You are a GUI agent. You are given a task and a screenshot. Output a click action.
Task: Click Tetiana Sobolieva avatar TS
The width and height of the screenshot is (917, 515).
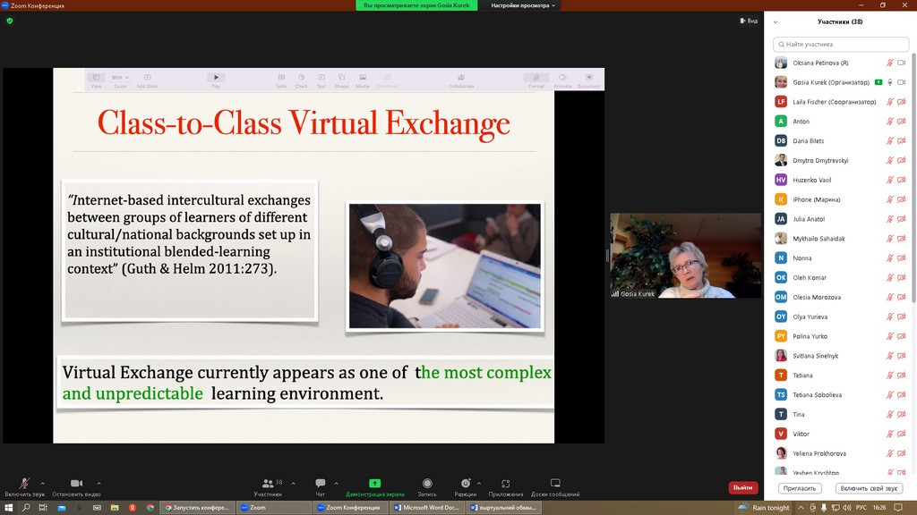point(781,394)
